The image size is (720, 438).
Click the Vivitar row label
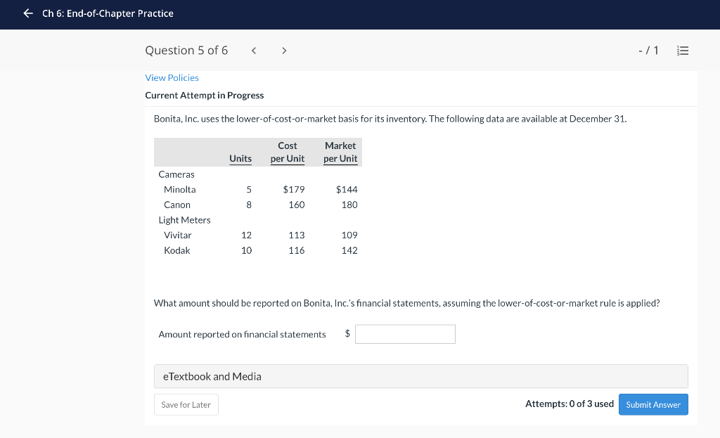(x=178, y=235)
